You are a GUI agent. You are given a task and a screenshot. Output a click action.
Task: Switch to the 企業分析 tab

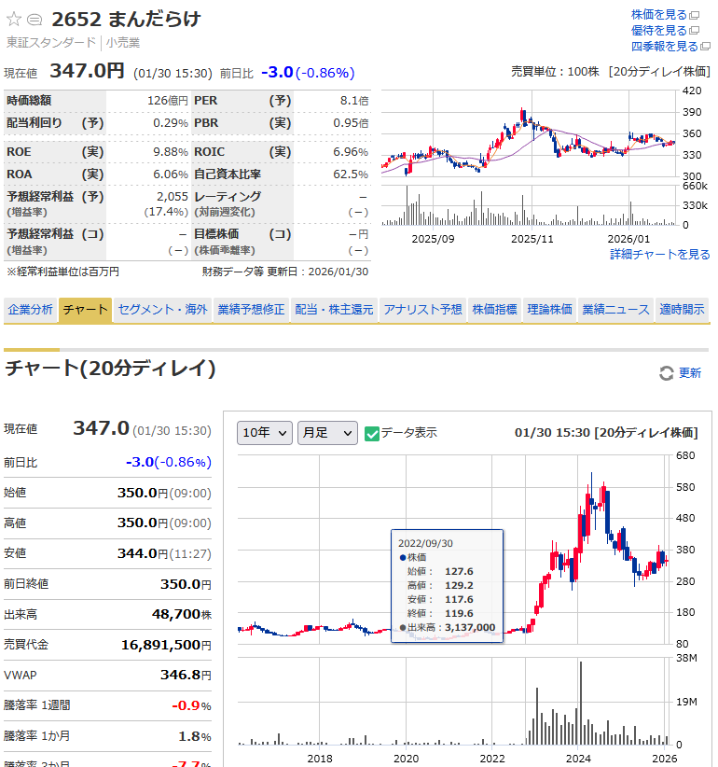click(31, 310)
